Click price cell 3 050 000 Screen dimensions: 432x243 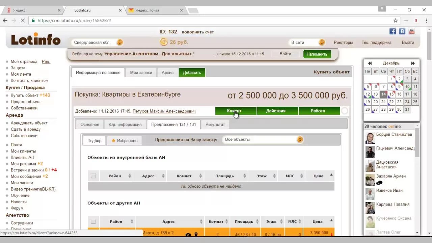click(319, 233)
